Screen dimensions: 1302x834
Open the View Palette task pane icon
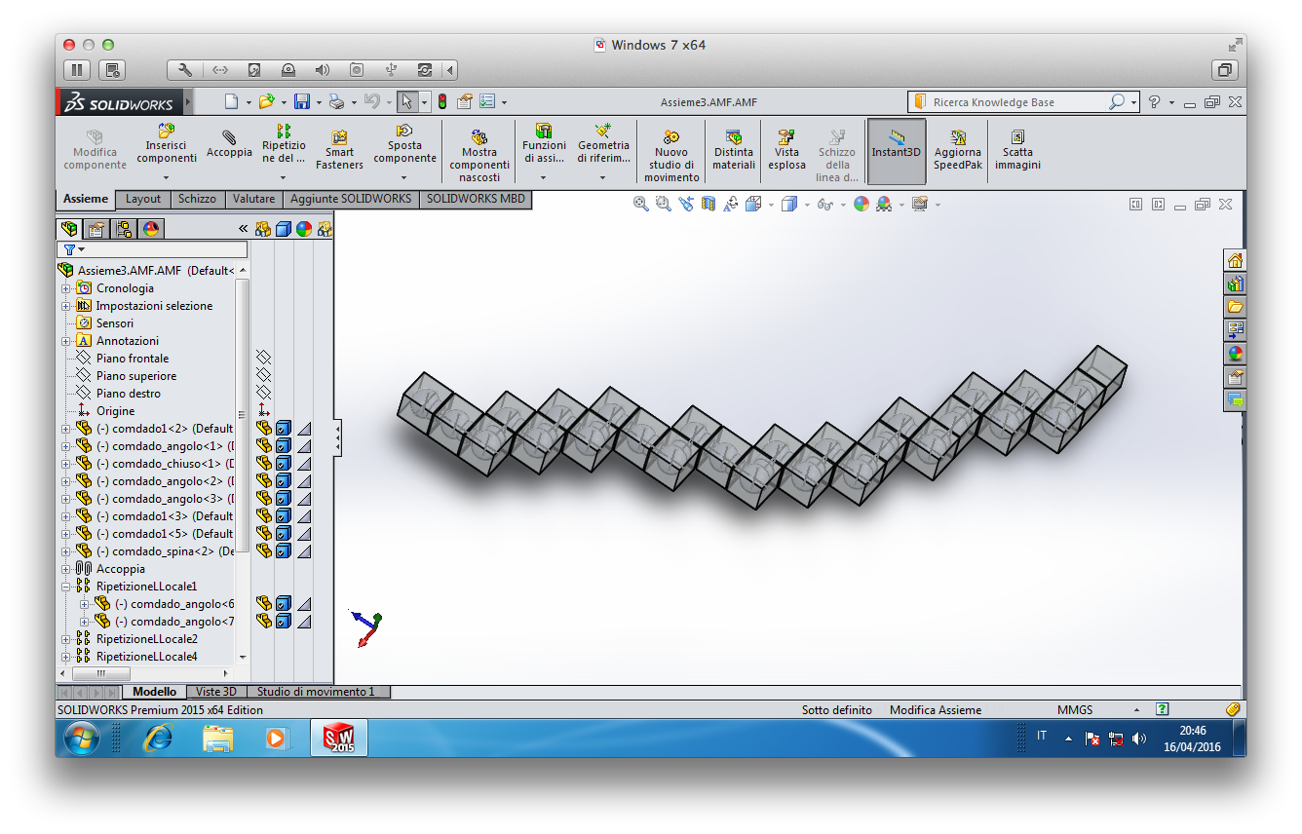click(x=1235, y=330)
